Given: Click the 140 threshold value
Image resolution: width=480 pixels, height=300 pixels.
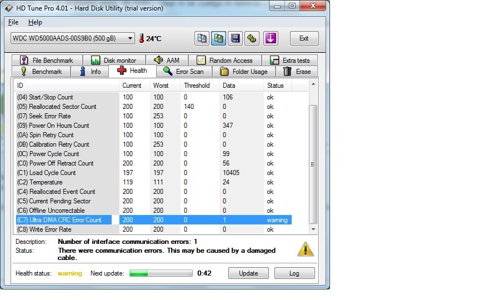Looking at the screenshot, I should click(x=189, y=107).
